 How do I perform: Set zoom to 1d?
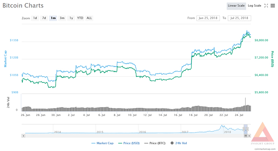coord(35,18)
